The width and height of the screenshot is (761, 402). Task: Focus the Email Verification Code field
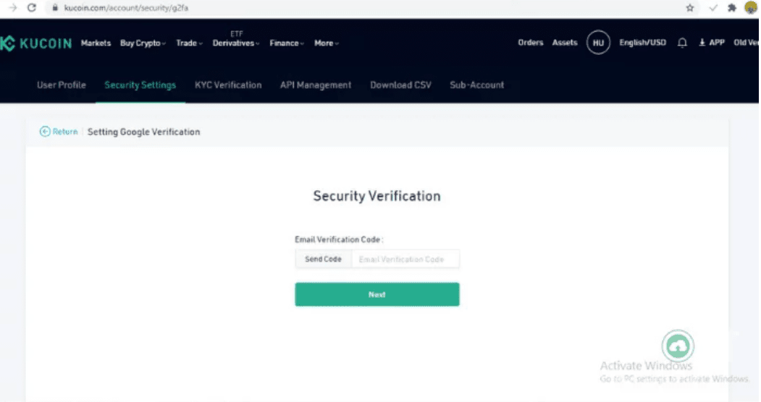(405, 259)
